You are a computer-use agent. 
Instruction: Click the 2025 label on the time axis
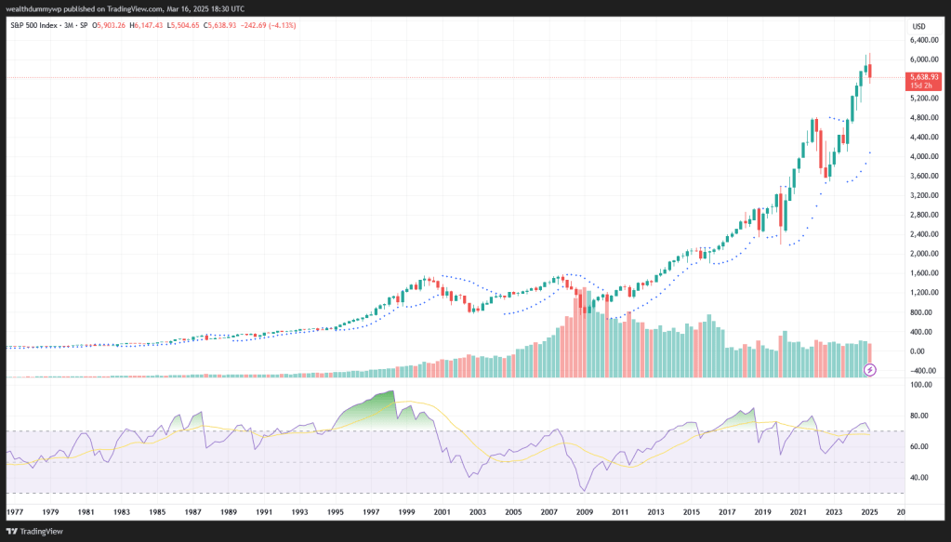[x=868, y=512]
